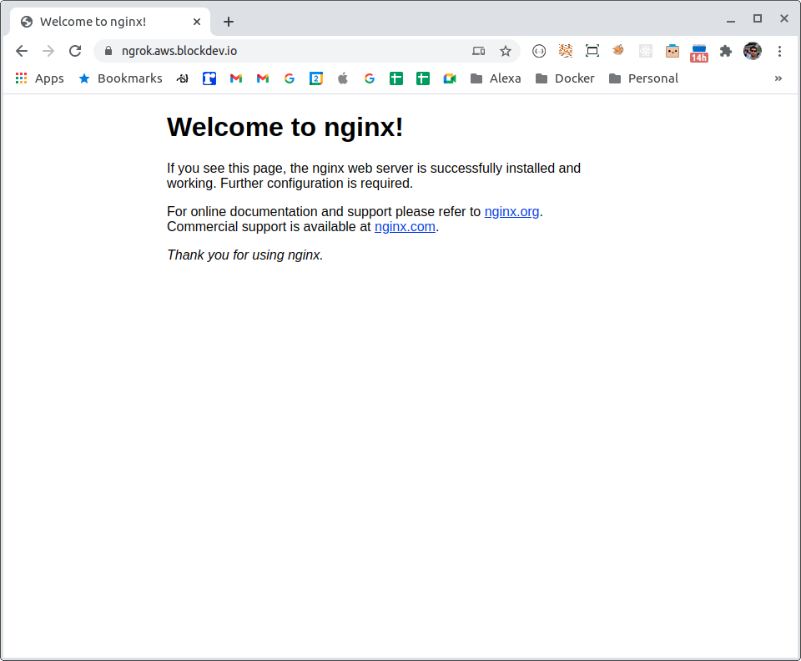Bookmark this page with the star icon
Image resolution: width=801 pixels, height=661 pixels.
point(506,51)
